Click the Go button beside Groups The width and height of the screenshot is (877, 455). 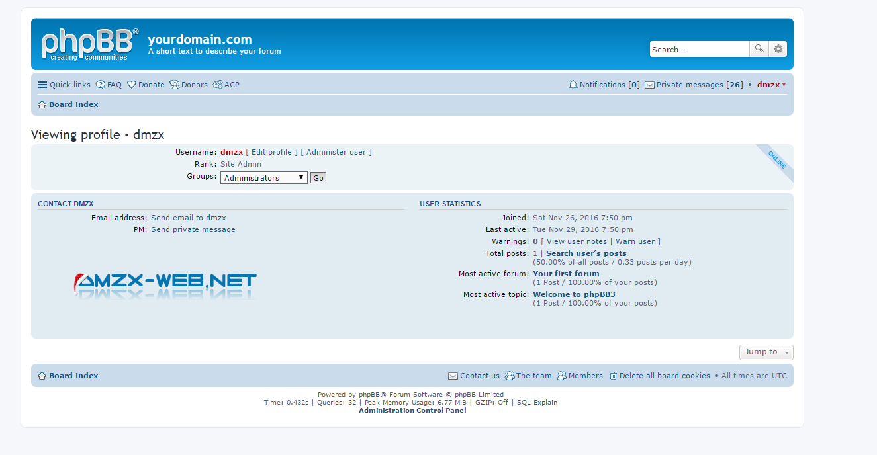click(318, 177)
